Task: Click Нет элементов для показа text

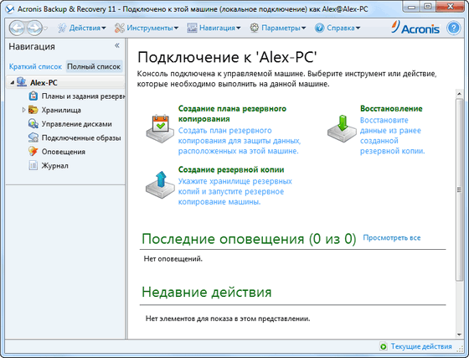Action: (x=228, y=319)
